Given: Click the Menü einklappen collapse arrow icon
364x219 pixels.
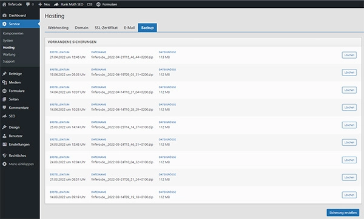Looking at the screenshot, I should [4, 164].
